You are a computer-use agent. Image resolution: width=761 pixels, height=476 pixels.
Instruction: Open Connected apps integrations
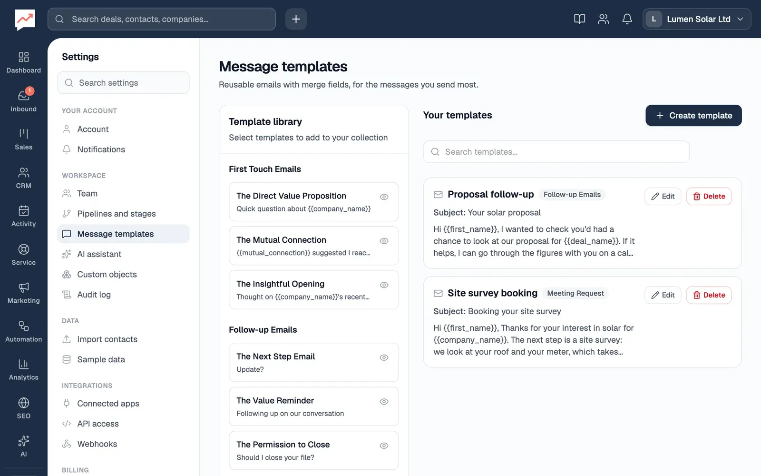123,404
